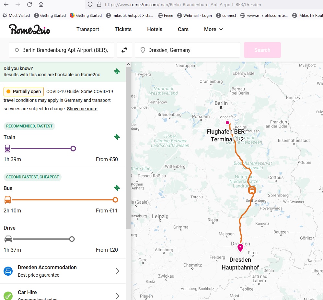Click the bookable ticket icon on Train result
The image size is (323, 300).
(x=117, y=137)
